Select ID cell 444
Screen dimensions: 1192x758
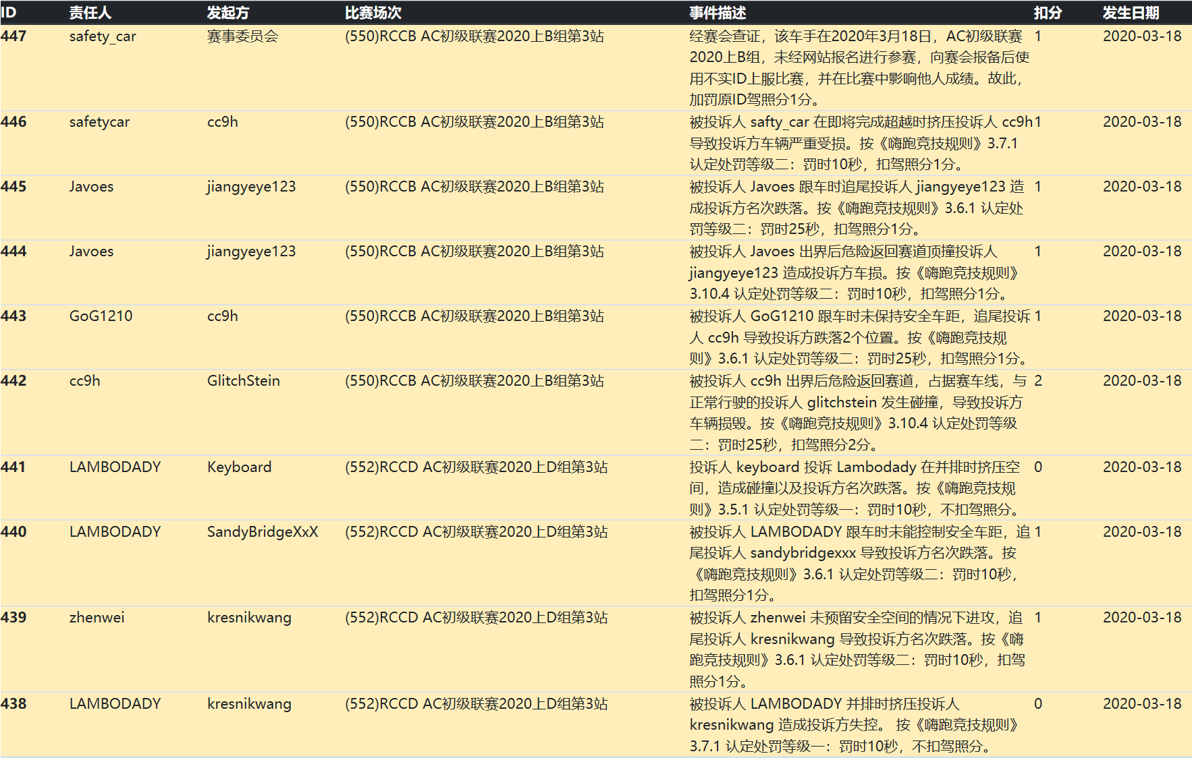(x=13, y=252)
